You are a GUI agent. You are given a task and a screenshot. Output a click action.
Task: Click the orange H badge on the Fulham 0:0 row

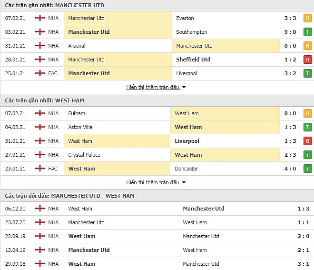click(308, 113)
